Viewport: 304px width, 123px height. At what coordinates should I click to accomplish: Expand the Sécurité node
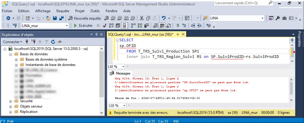tap(11, 101)
